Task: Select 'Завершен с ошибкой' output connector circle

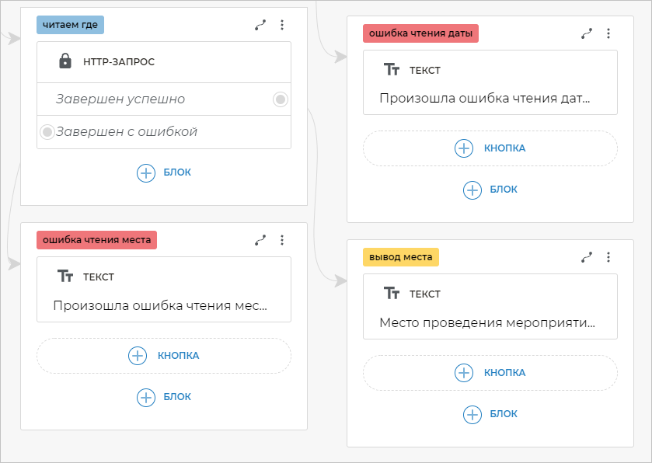Action: click(x=47, y=132)
